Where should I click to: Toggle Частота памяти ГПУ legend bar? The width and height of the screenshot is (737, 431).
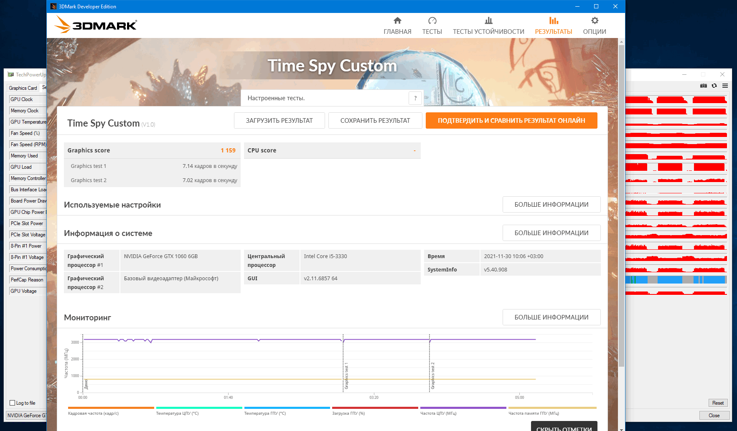point(552,408)
